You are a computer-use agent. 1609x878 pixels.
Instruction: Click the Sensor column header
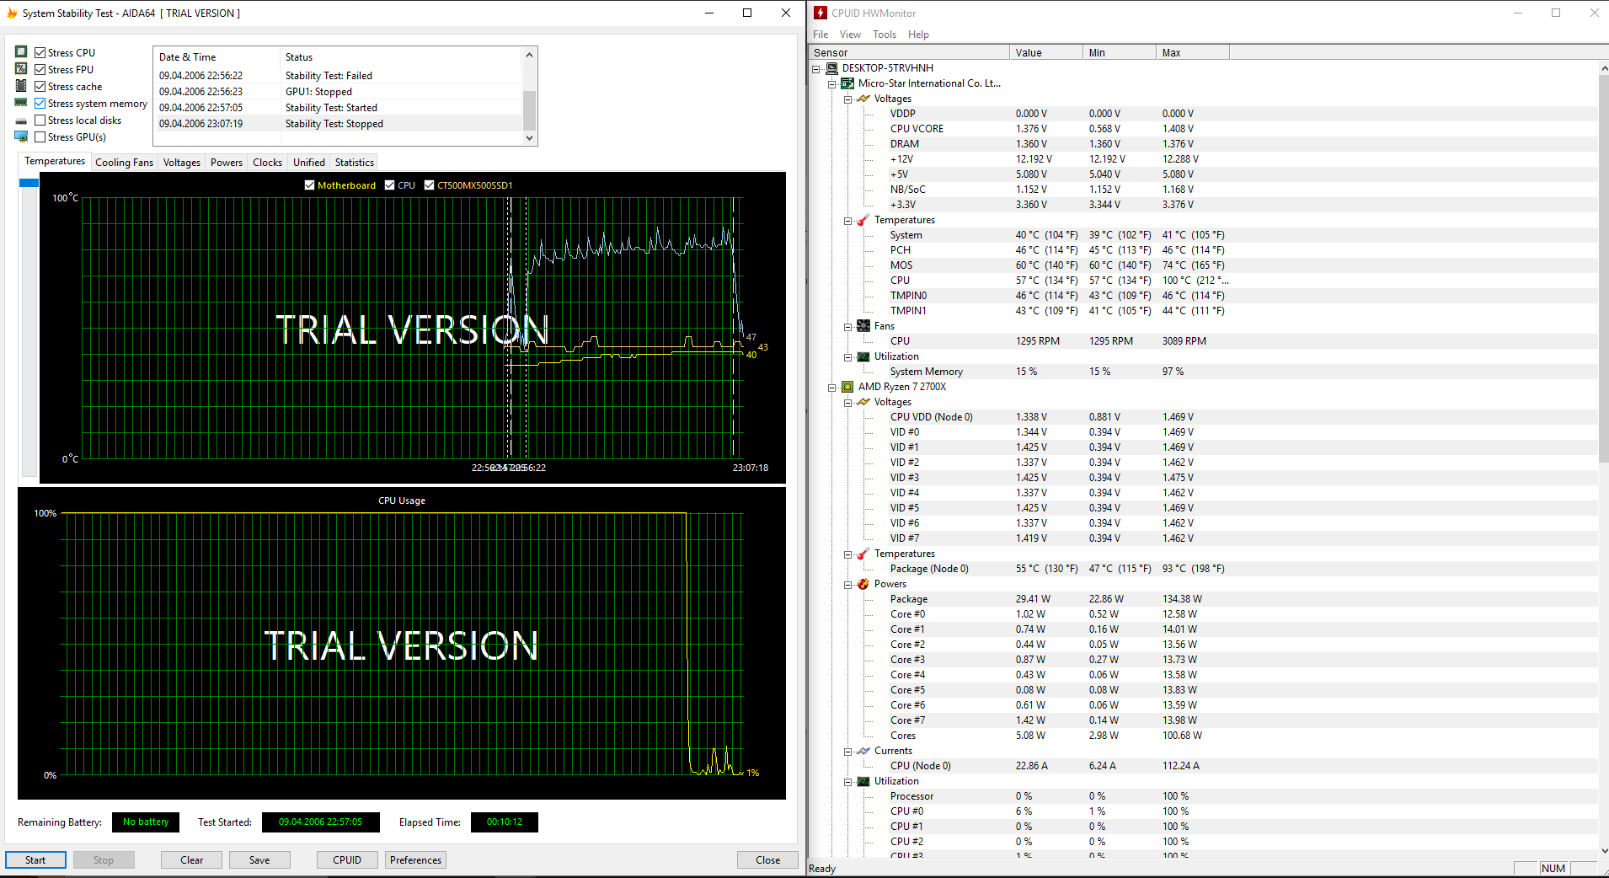(908, 52)
